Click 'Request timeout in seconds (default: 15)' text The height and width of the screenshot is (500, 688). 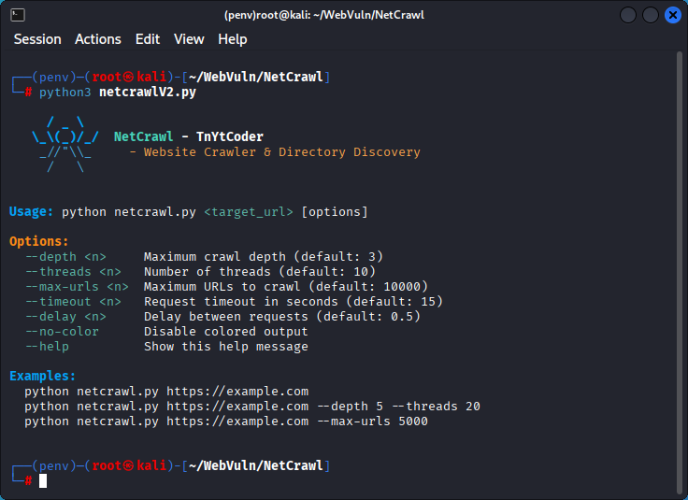(x=294, y=301)
